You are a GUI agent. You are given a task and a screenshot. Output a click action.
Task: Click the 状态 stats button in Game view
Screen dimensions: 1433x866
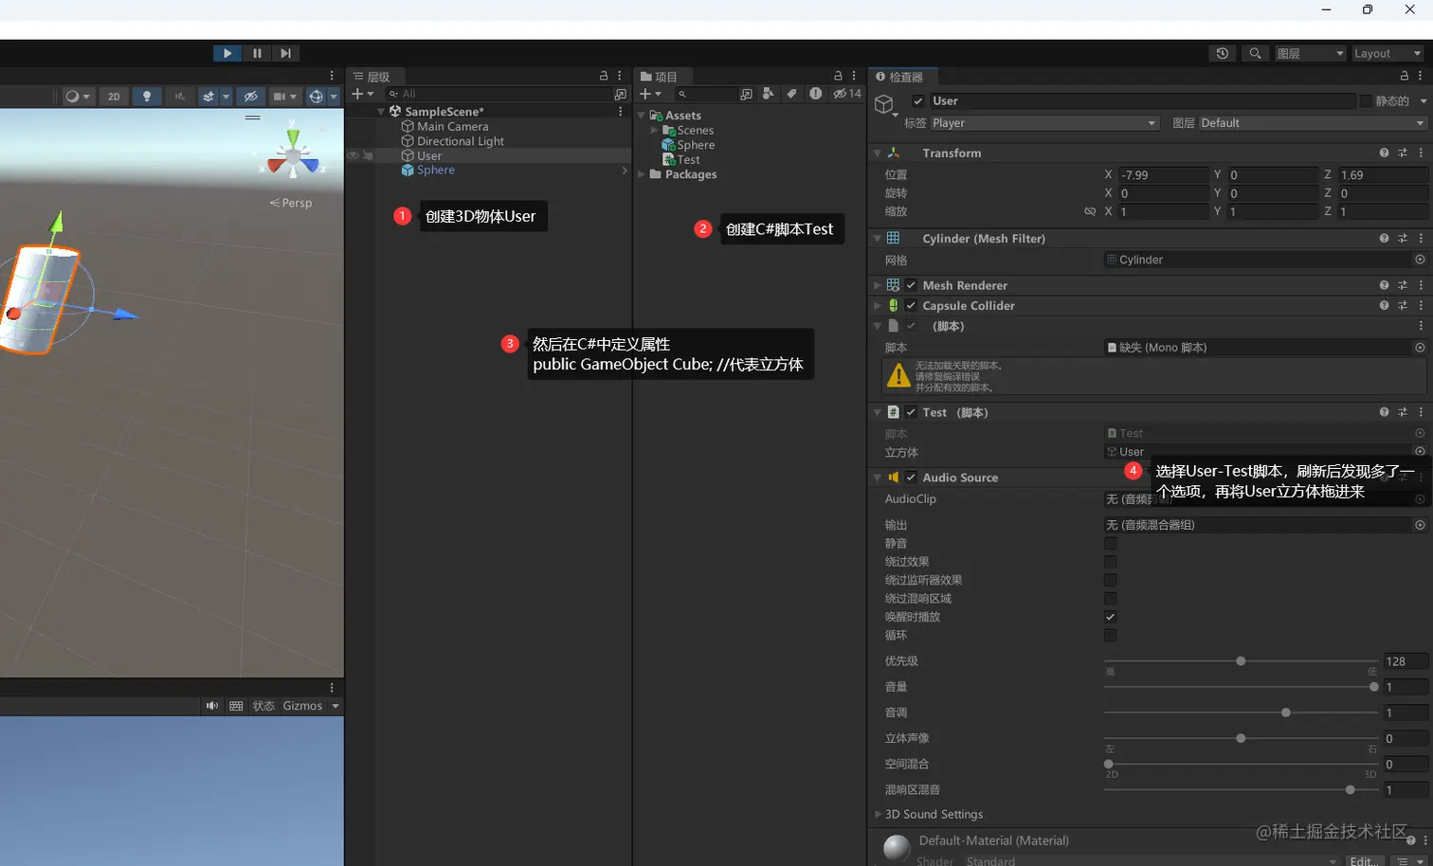click(x=263, y=706)
